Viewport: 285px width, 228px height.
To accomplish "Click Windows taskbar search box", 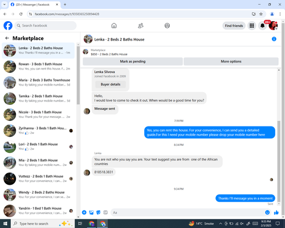I will tap(43, 223).
